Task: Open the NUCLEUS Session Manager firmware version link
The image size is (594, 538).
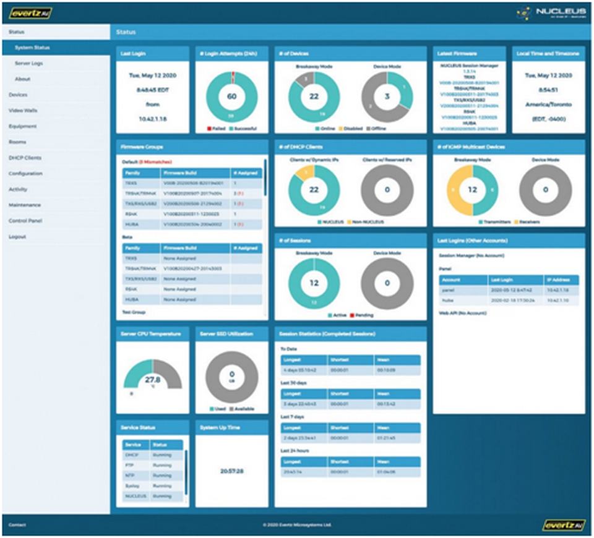Action: [x=468, y=71]
